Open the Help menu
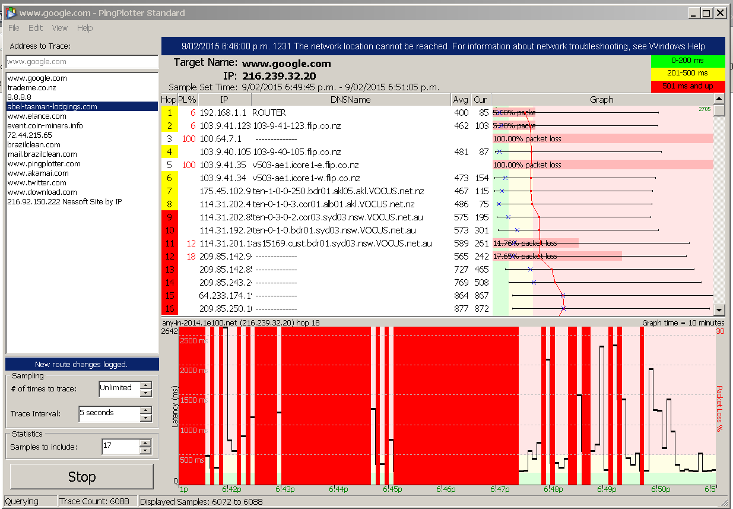 pos(85,28)
